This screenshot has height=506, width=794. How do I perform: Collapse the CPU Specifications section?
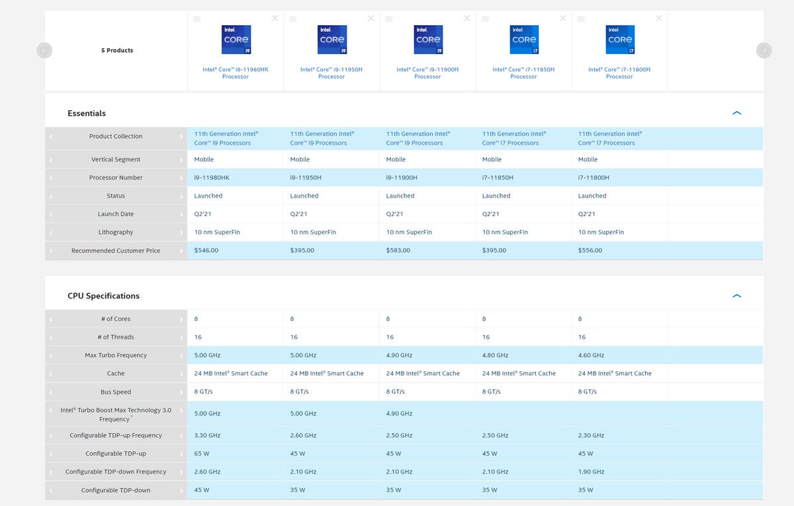click(737, 296)
